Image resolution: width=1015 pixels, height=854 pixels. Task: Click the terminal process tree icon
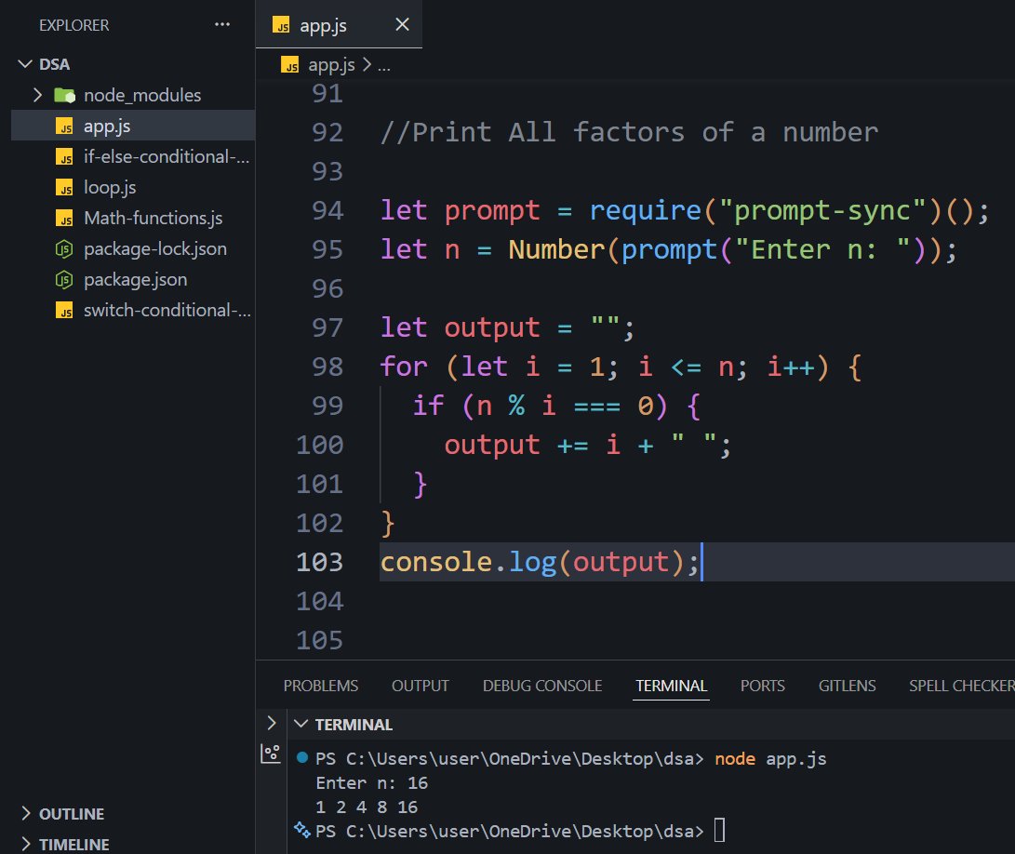tap(271, 754)
